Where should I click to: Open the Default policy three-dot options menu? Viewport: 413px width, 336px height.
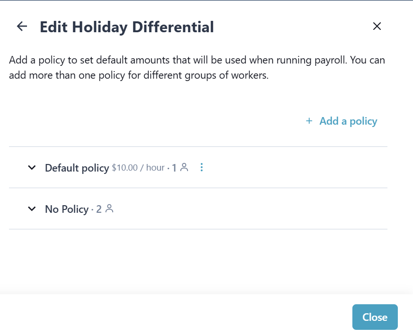(x=202, y=167)
